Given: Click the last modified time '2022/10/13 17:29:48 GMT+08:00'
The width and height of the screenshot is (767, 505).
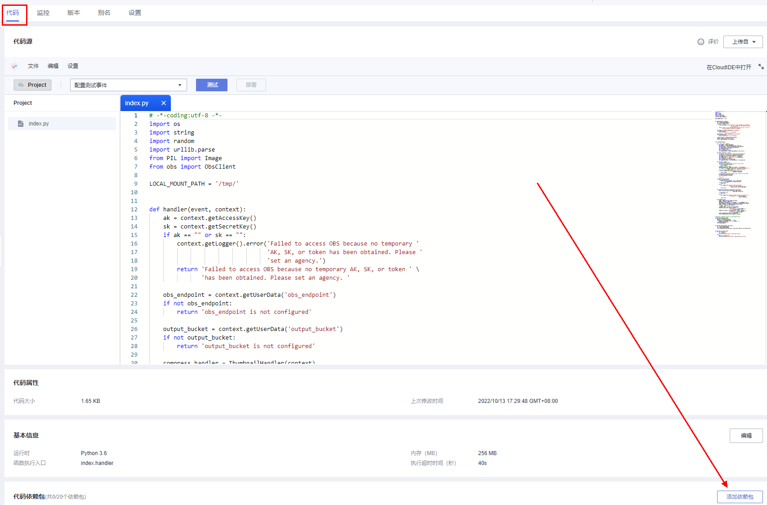Looking at the screenshot, I should (518, 401).
